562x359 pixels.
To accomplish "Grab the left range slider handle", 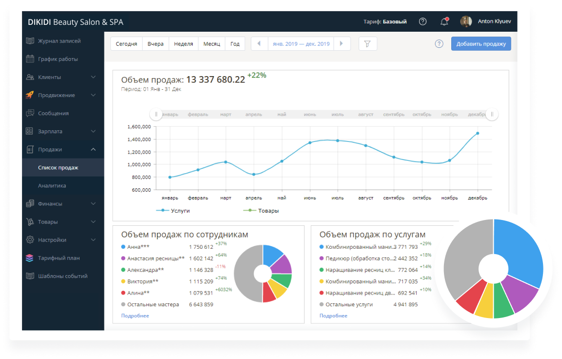I will [156, 115].
